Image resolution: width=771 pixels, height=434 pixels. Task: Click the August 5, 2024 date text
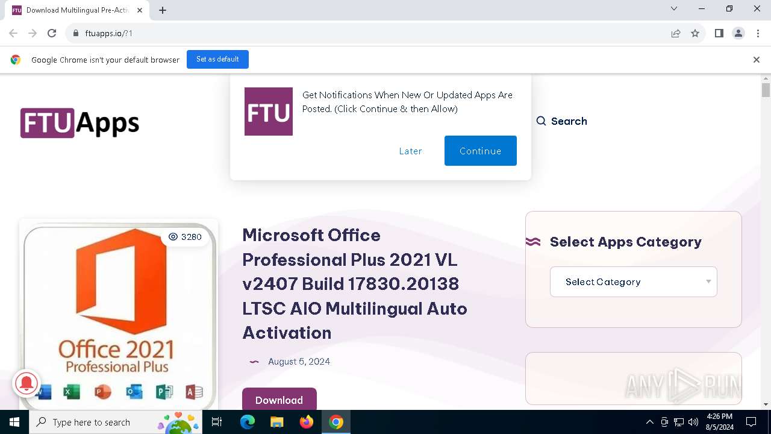point(299,362)
